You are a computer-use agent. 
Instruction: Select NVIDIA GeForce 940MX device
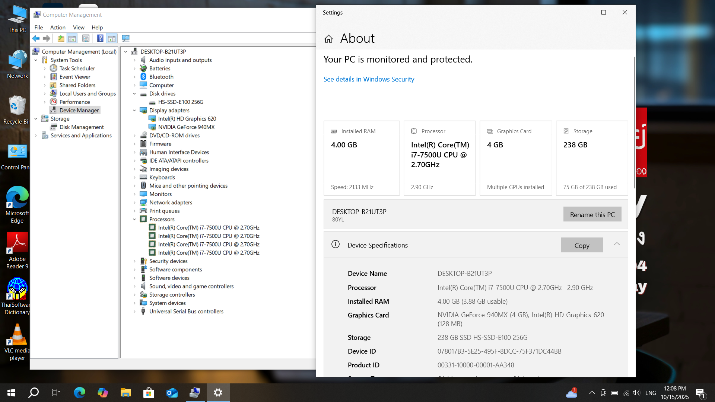pos(186,127)
